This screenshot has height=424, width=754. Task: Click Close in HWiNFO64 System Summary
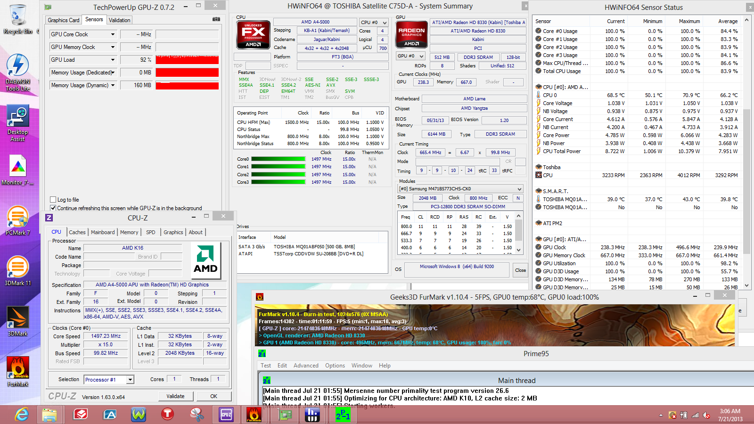coord(520,270)
